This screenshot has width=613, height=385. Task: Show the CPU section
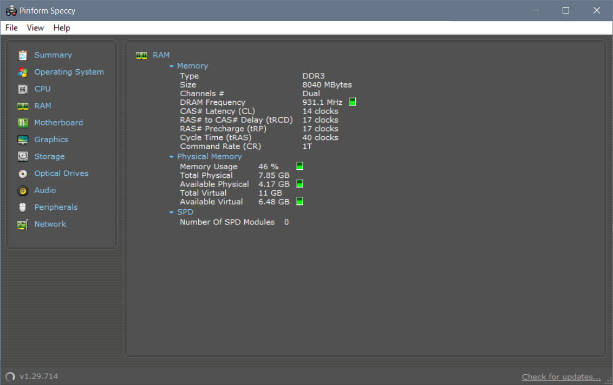tap(42, 89)
